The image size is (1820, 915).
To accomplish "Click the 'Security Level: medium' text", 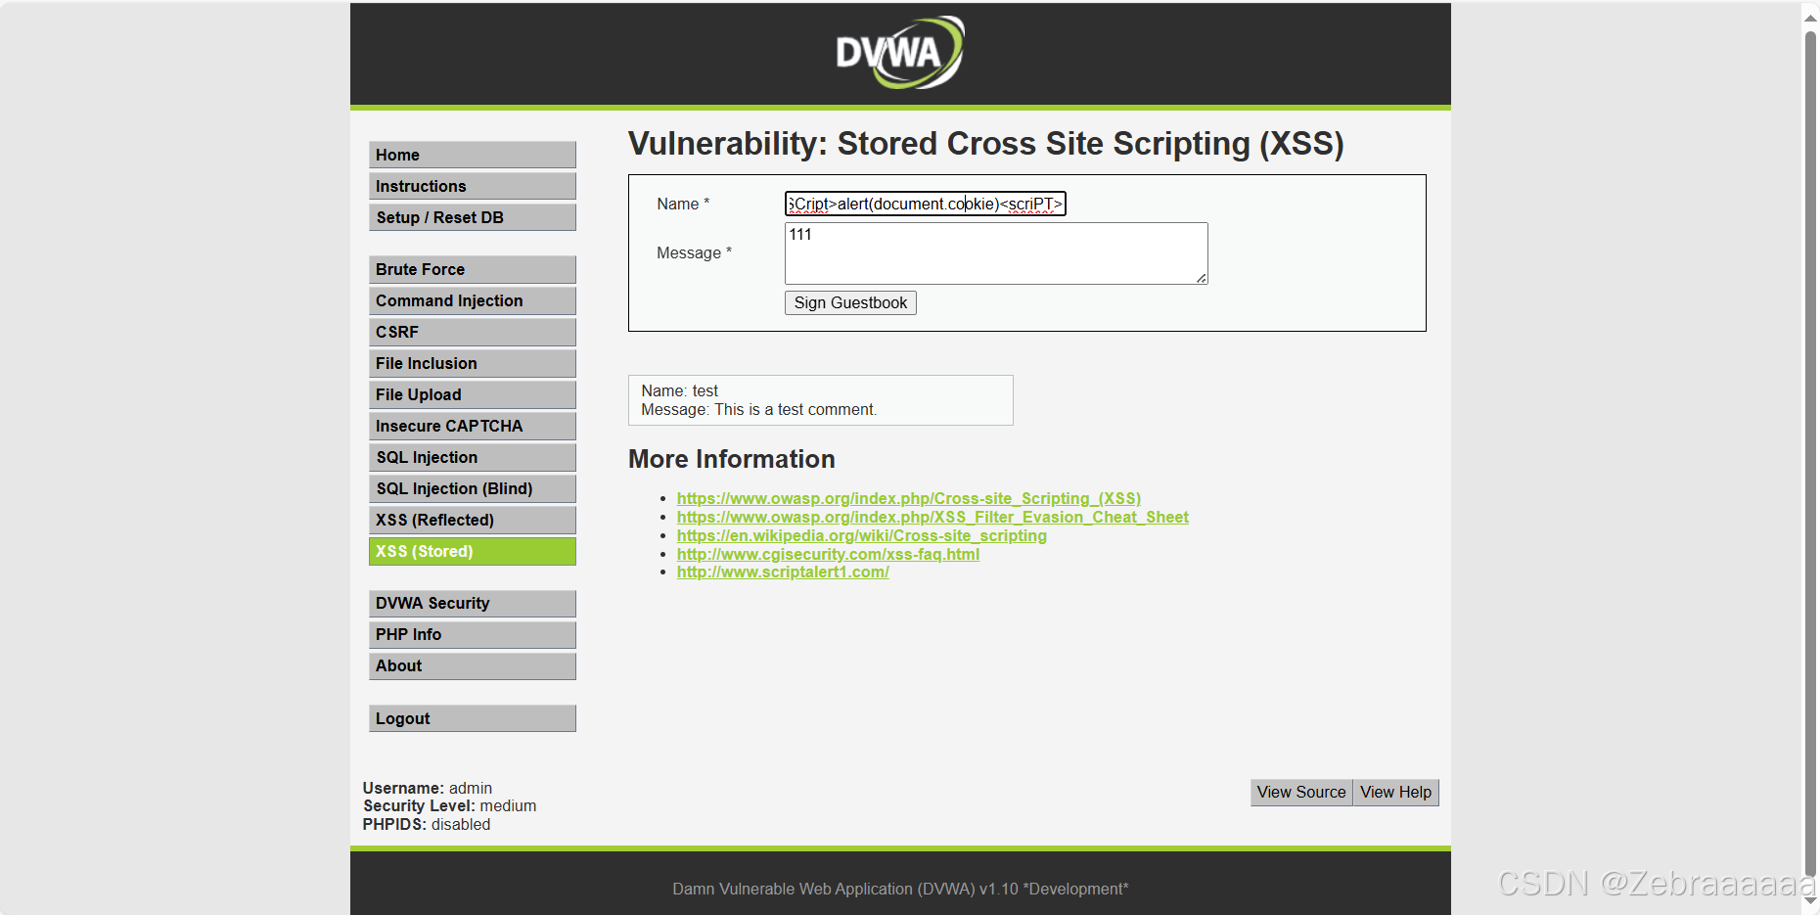I will click(x=449, y=805).
